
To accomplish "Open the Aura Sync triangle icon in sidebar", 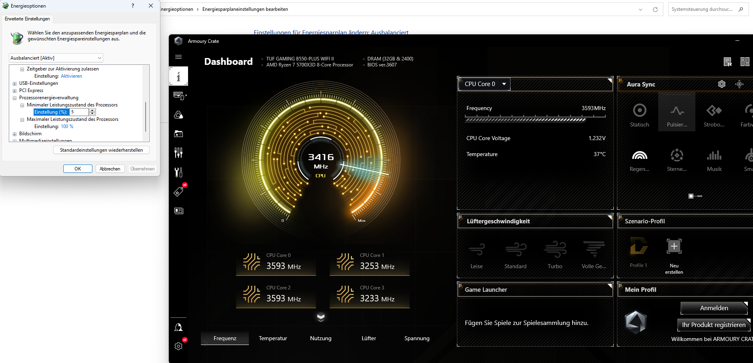I will 178,115.
